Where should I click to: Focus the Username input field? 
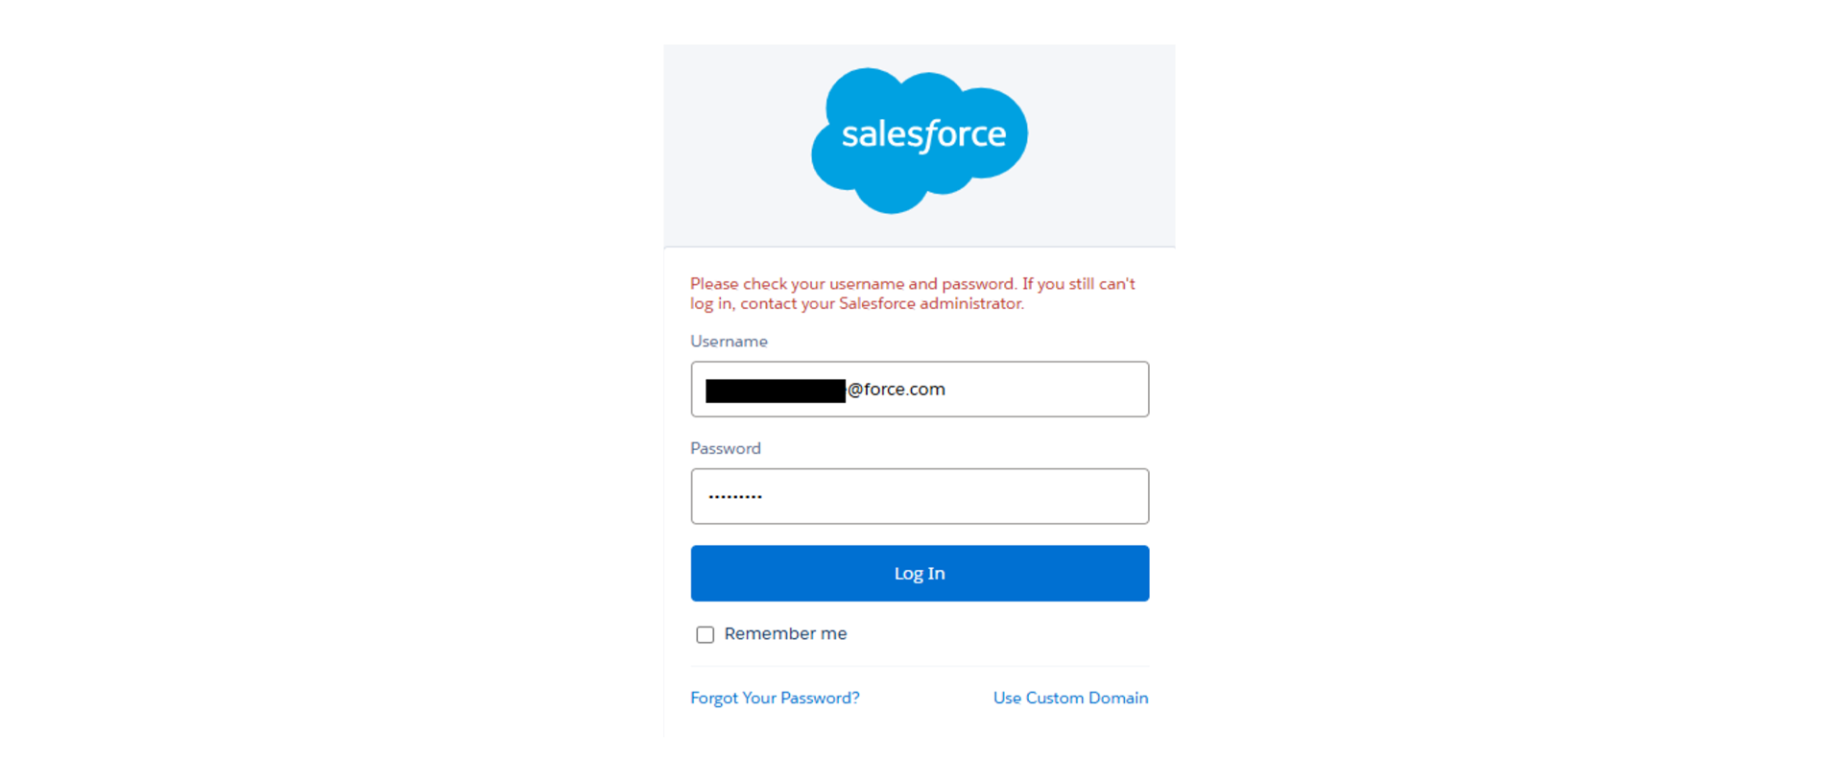click(x=920, y=389)
